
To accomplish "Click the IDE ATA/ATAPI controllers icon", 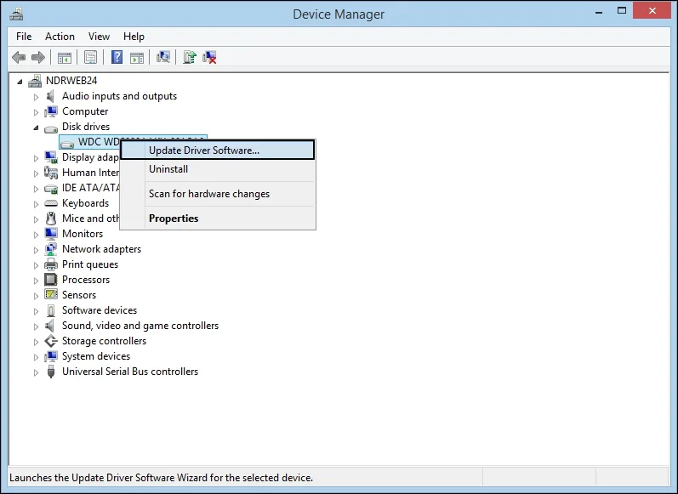I will coord(50,189).
